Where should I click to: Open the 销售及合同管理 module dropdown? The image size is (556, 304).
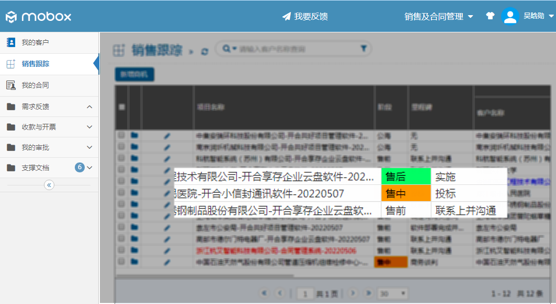438,16
